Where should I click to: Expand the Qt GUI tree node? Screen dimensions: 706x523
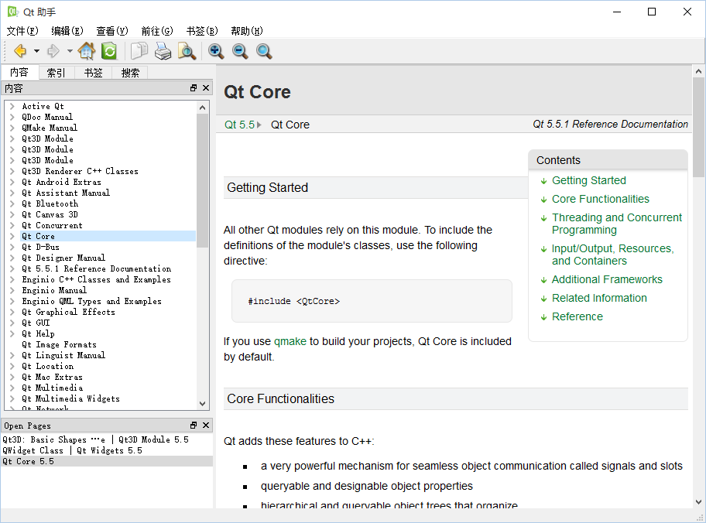click(x=12, y=323)
